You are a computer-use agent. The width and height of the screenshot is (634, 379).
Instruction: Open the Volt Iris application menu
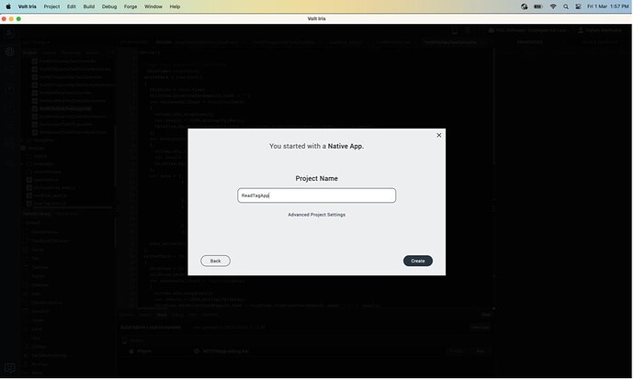[27, 6]
